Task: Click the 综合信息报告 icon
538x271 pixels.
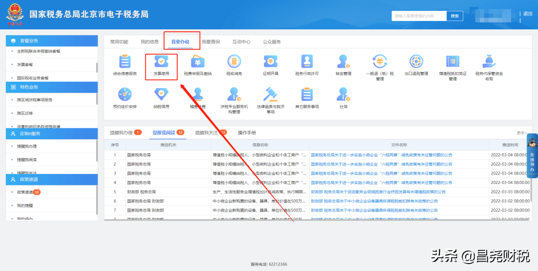Action: 125,62
